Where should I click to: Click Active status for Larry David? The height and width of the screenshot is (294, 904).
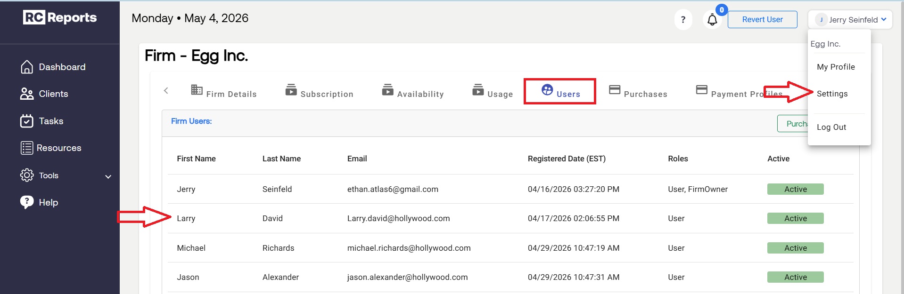coord(795,218)
